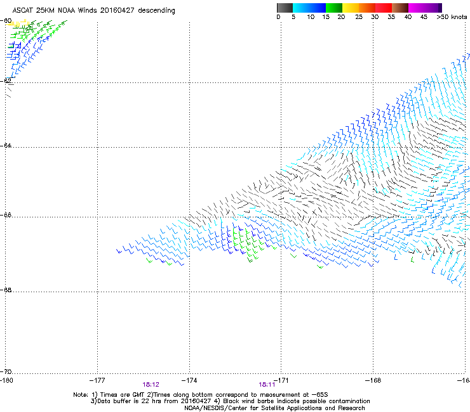Screen dimensions: 470x412
Task: Click the legend label '10'
Action: pos(311,17)
